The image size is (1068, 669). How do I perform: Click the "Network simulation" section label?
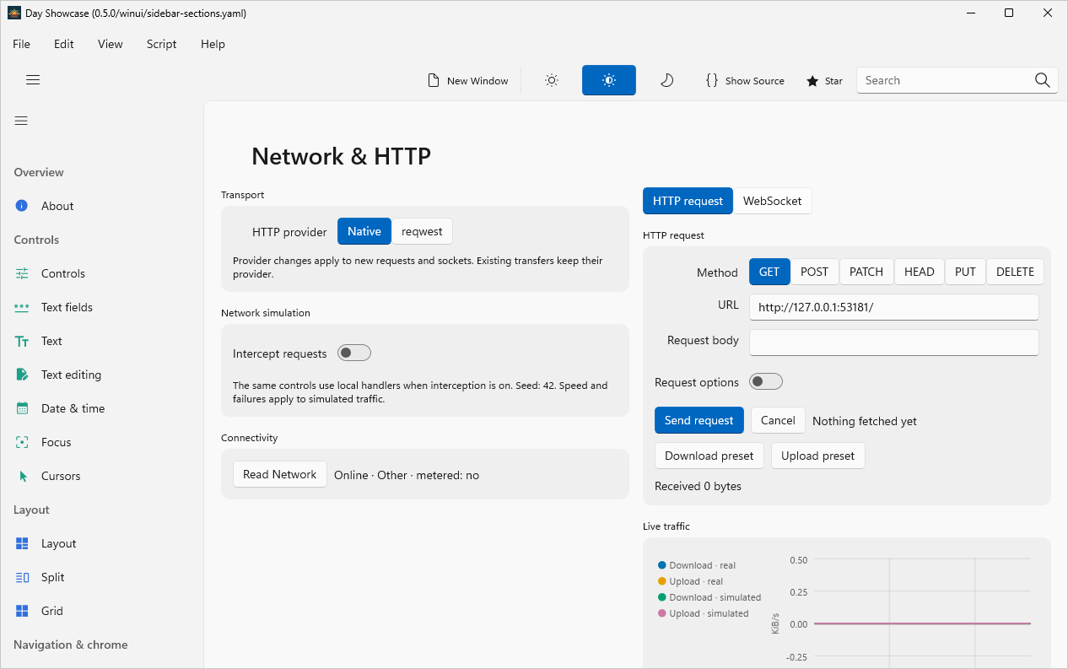coord(266,313)
